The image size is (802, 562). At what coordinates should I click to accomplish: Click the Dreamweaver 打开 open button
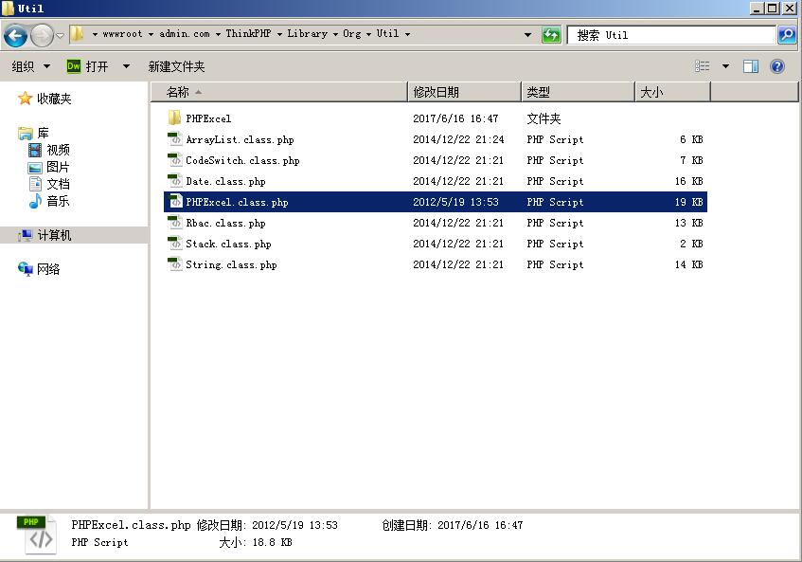pyautogui.click(x=87, y=66)
